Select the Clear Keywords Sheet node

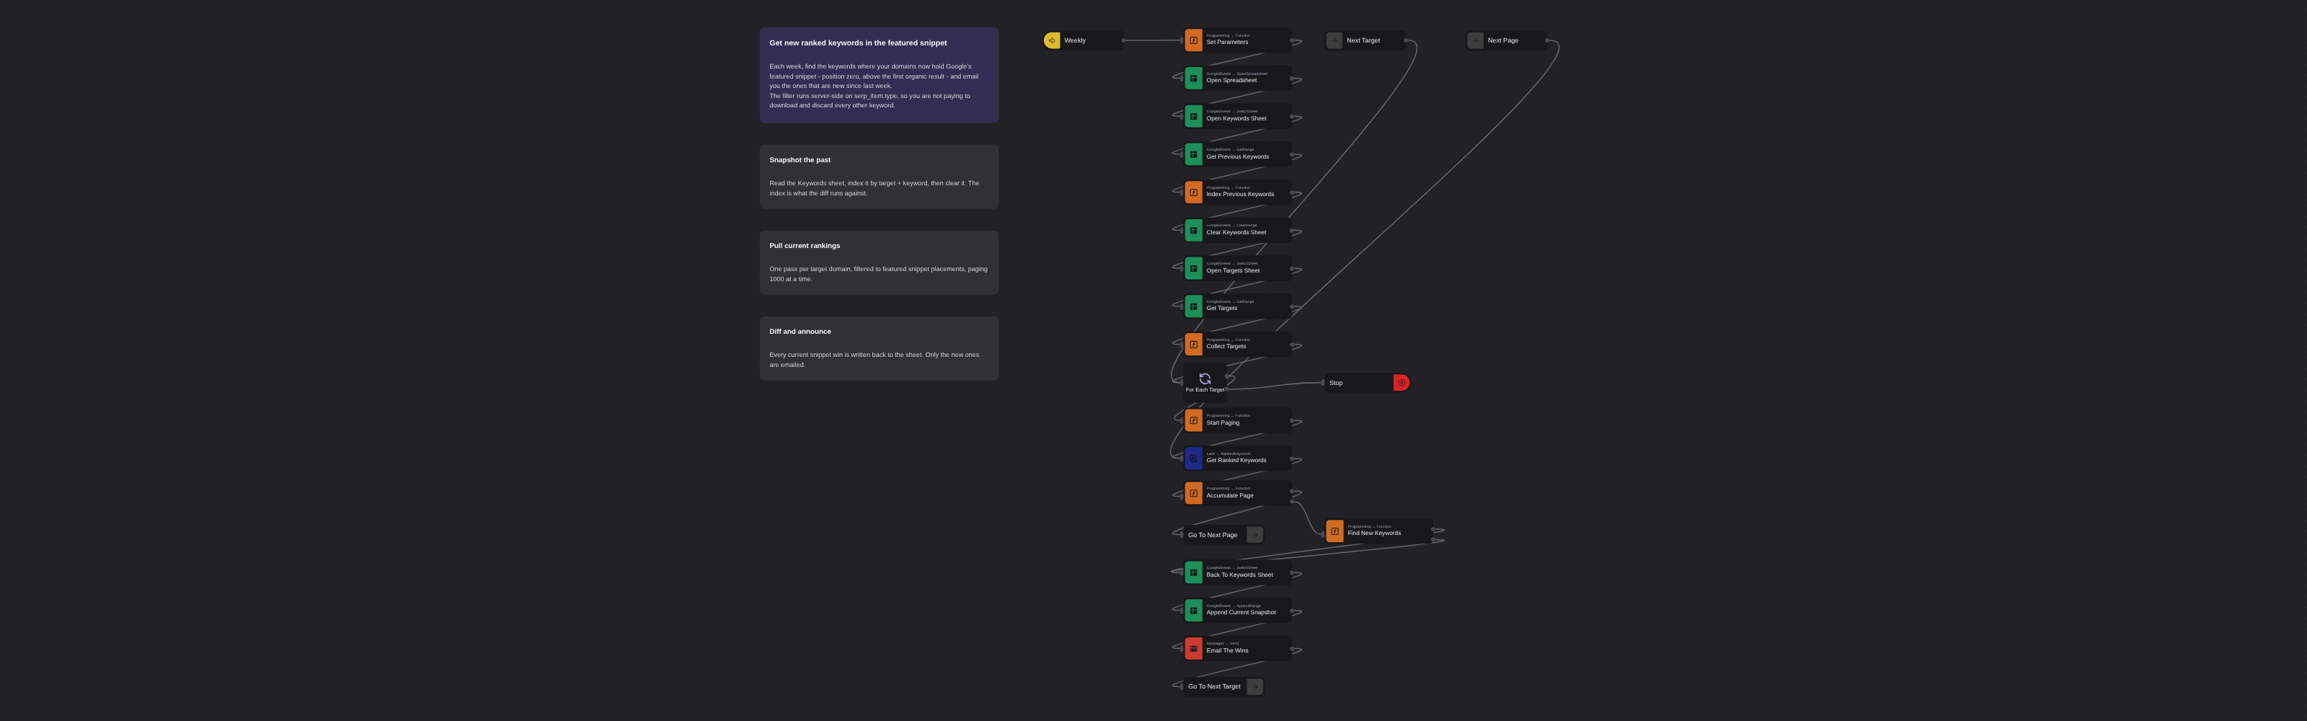pyautogui.click(x=1238, y=230)
